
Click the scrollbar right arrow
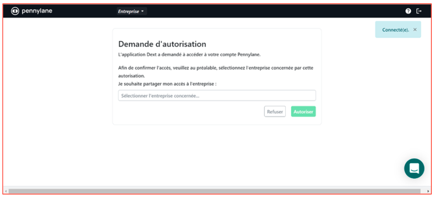(x=428, y=191)
